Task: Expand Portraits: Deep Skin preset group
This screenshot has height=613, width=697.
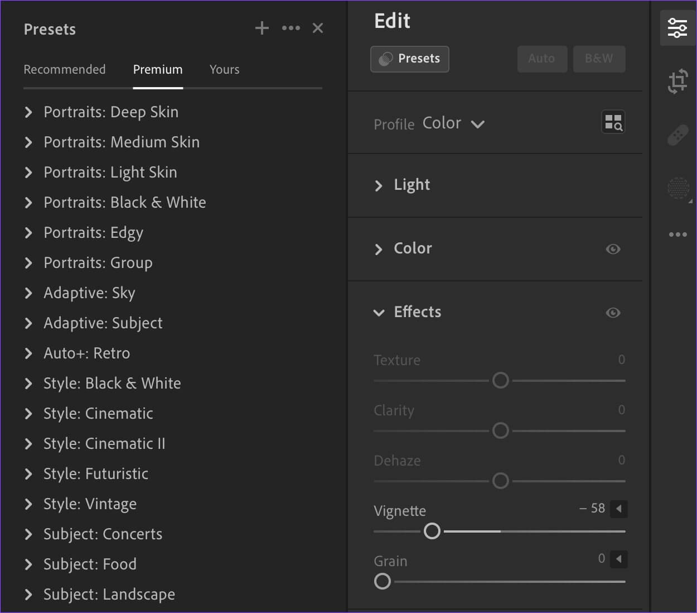Action: tap(29, 112)
